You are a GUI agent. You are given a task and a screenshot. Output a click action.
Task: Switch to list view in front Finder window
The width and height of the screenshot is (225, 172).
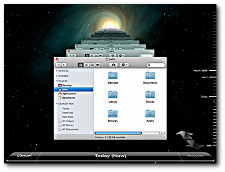tap(86, 65)
